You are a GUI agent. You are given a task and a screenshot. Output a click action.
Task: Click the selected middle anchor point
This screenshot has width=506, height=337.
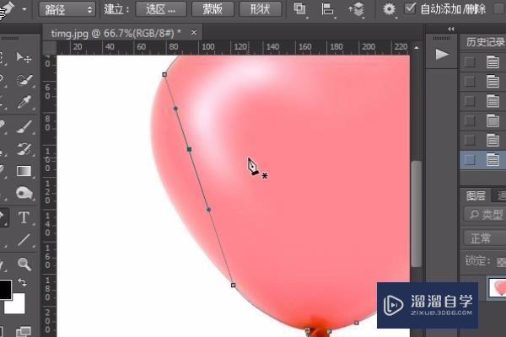pos(190,149)
